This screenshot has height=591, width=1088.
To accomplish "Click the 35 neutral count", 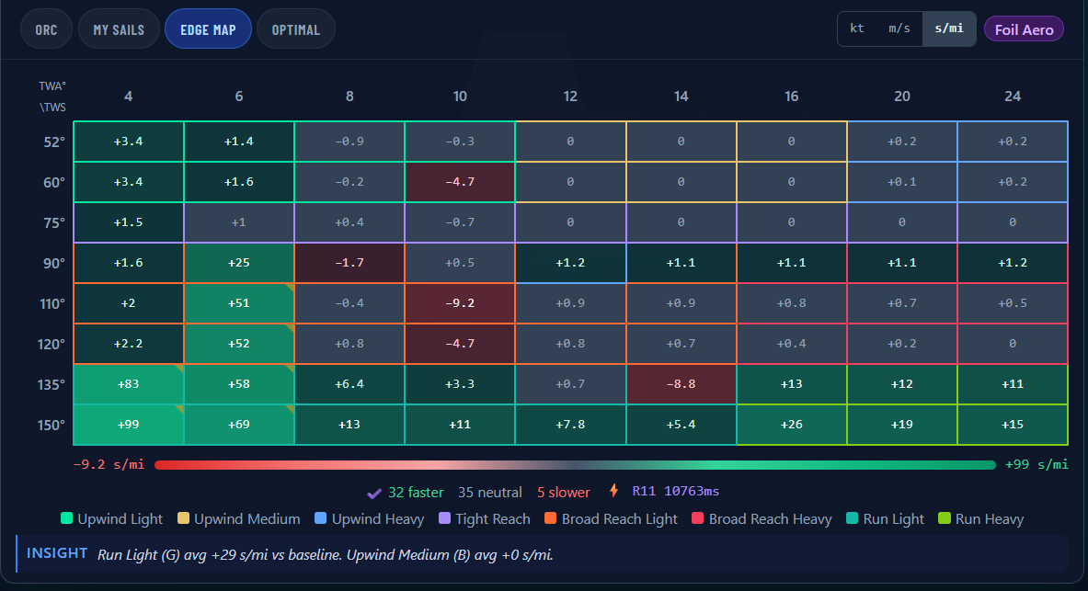I will coord(490,493).
